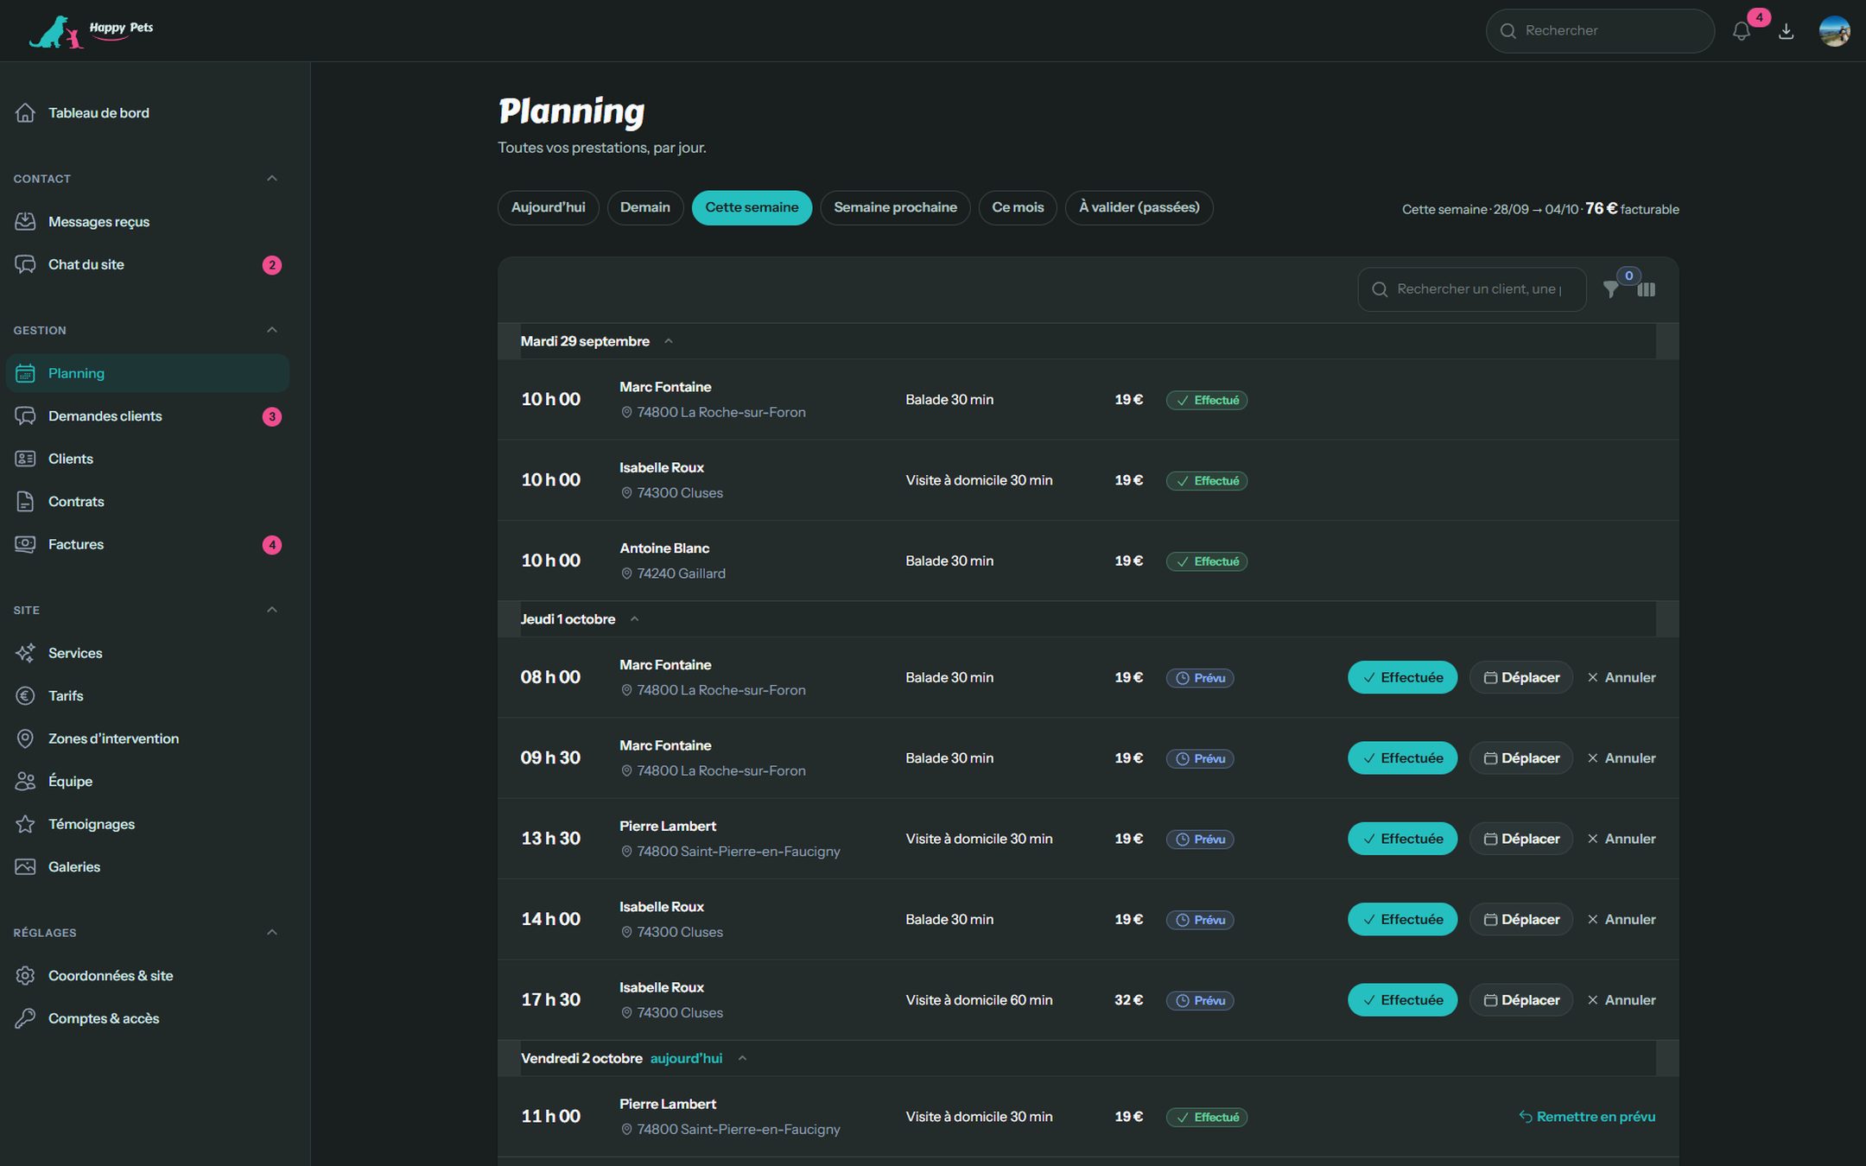Click the Factures sidebar icon
The width and height of the screenshot is (1866, 1166).
pos(25,544)
